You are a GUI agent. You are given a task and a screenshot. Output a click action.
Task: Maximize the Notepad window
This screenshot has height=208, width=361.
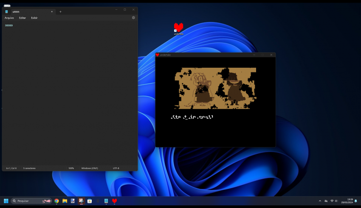click(125, 10)
